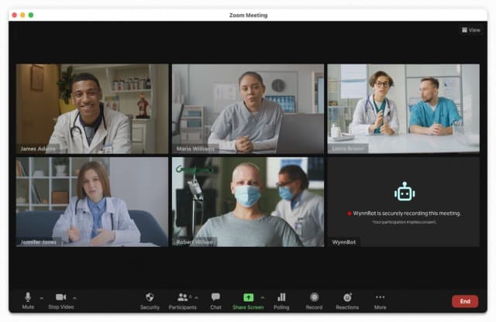Expand arrow next to Participants
This screenshot has width=496, height=322.
tap(196, 297)
